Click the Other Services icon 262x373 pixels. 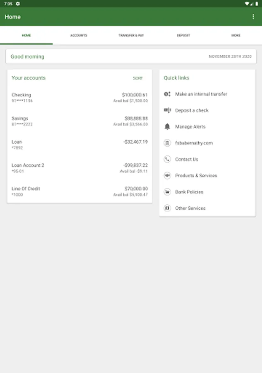(167, 208)
